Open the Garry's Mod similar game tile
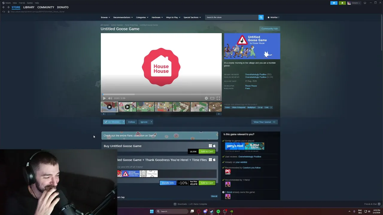383x215 pixels. (x=235, y=146)
